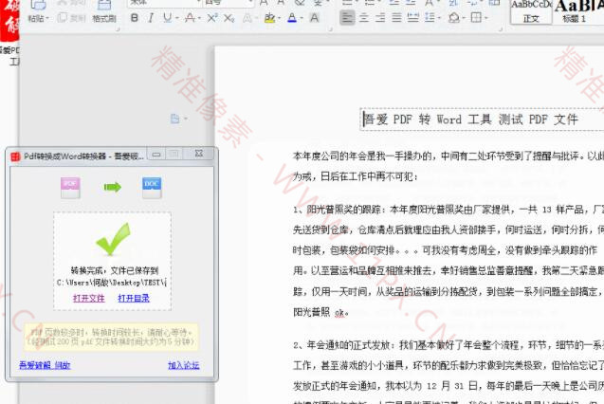604x404 pixels.
Task: Expand arrow next to small page icon
Action: pyautogui.click(x=186, y=119)
